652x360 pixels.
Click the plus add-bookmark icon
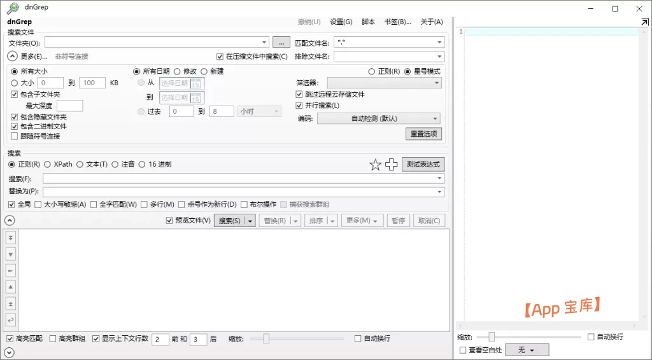point(392,165)
